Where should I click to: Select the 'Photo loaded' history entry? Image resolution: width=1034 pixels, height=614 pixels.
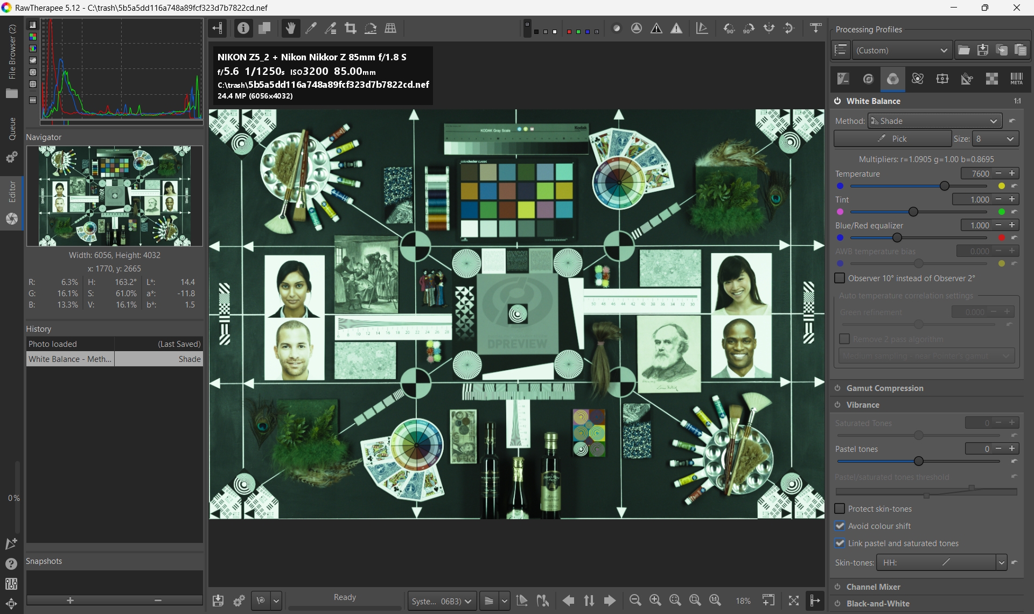(114, 344)
